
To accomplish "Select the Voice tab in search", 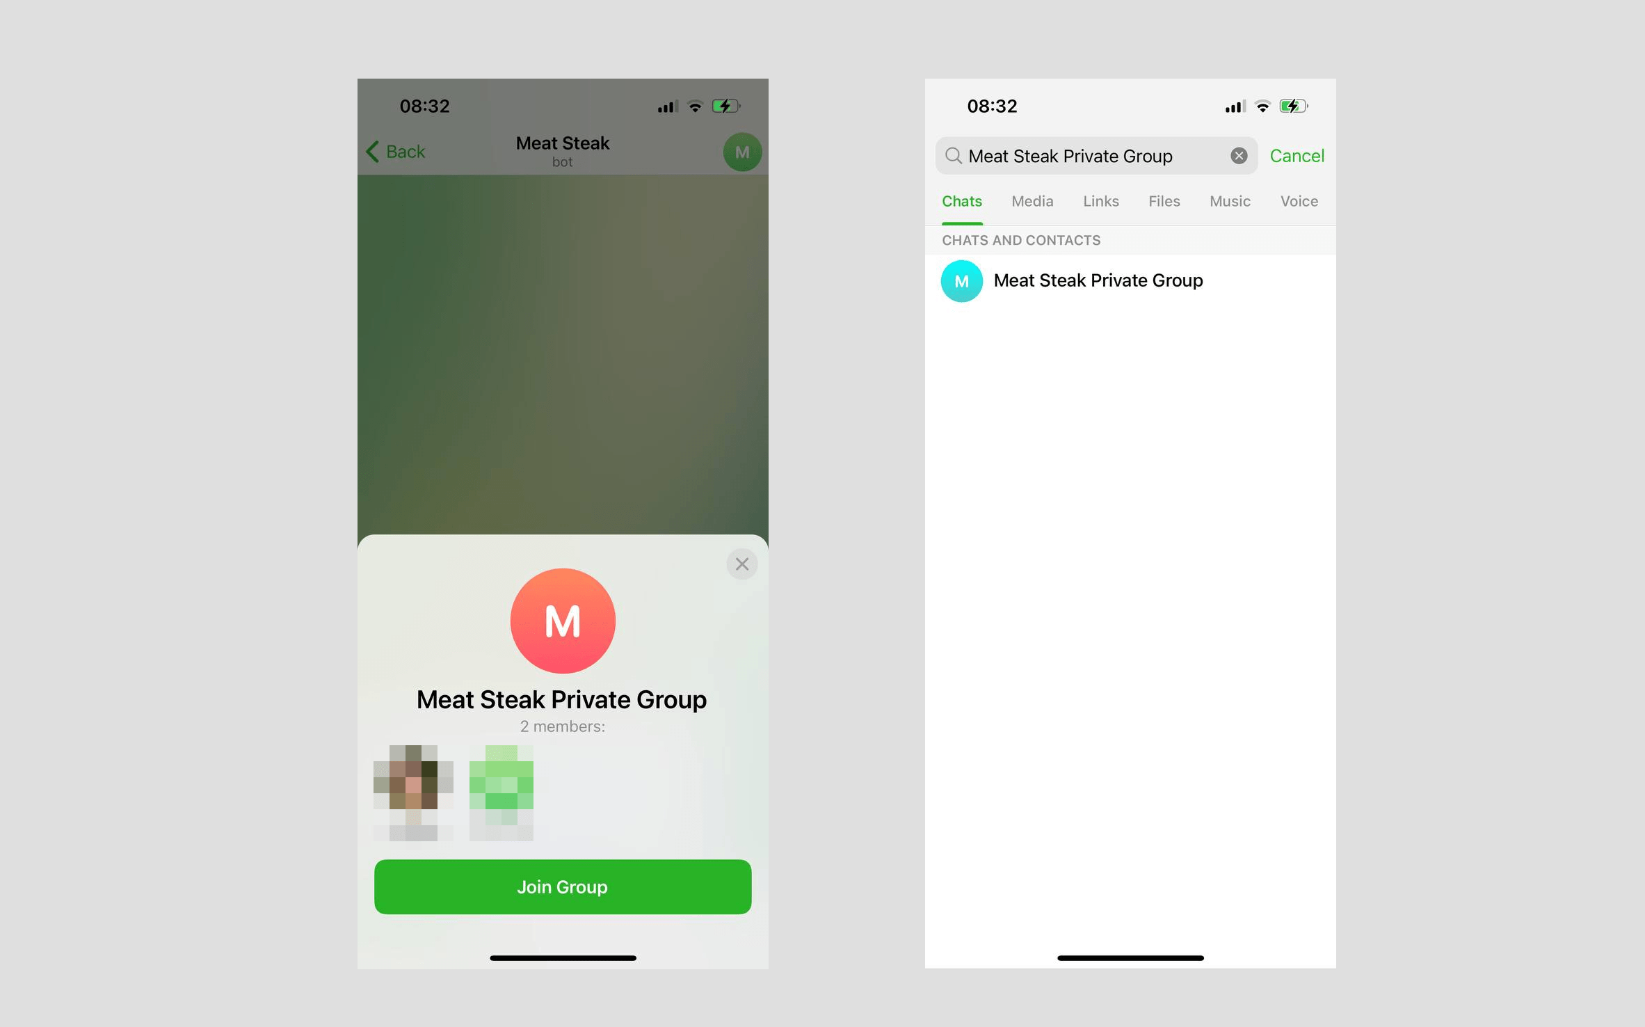I will (1300, 200).
